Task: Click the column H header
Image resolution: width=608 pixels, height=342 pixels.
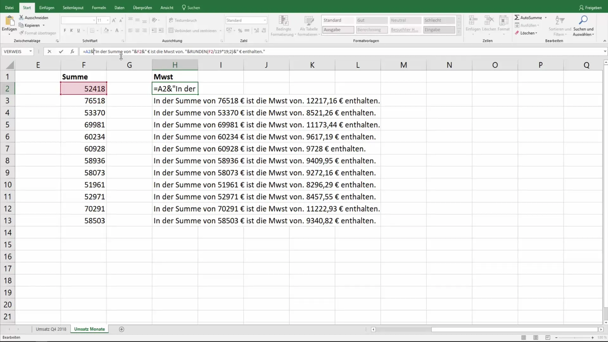Action: [175, 65]
